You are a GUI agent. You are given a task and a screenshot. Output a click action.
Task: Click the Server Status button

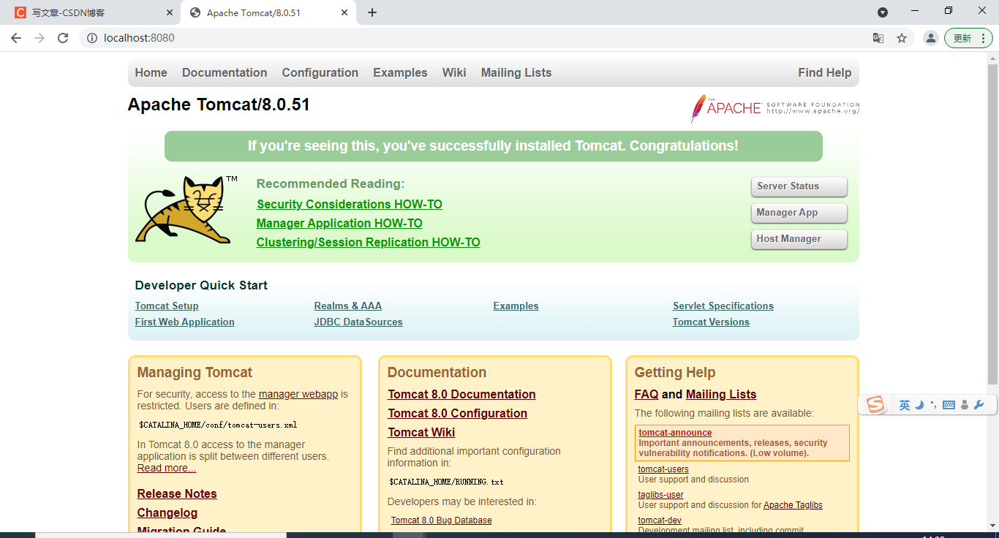pos(799,186)
